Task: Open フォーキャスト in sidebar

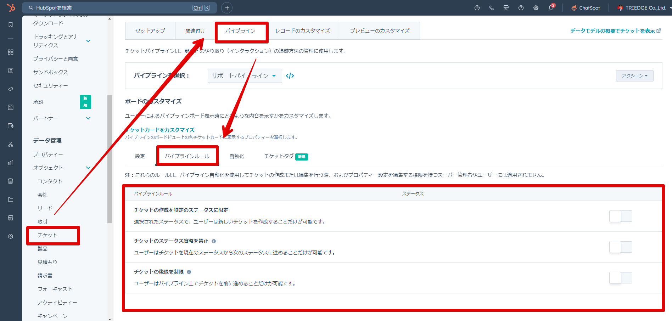Action: 55,289
